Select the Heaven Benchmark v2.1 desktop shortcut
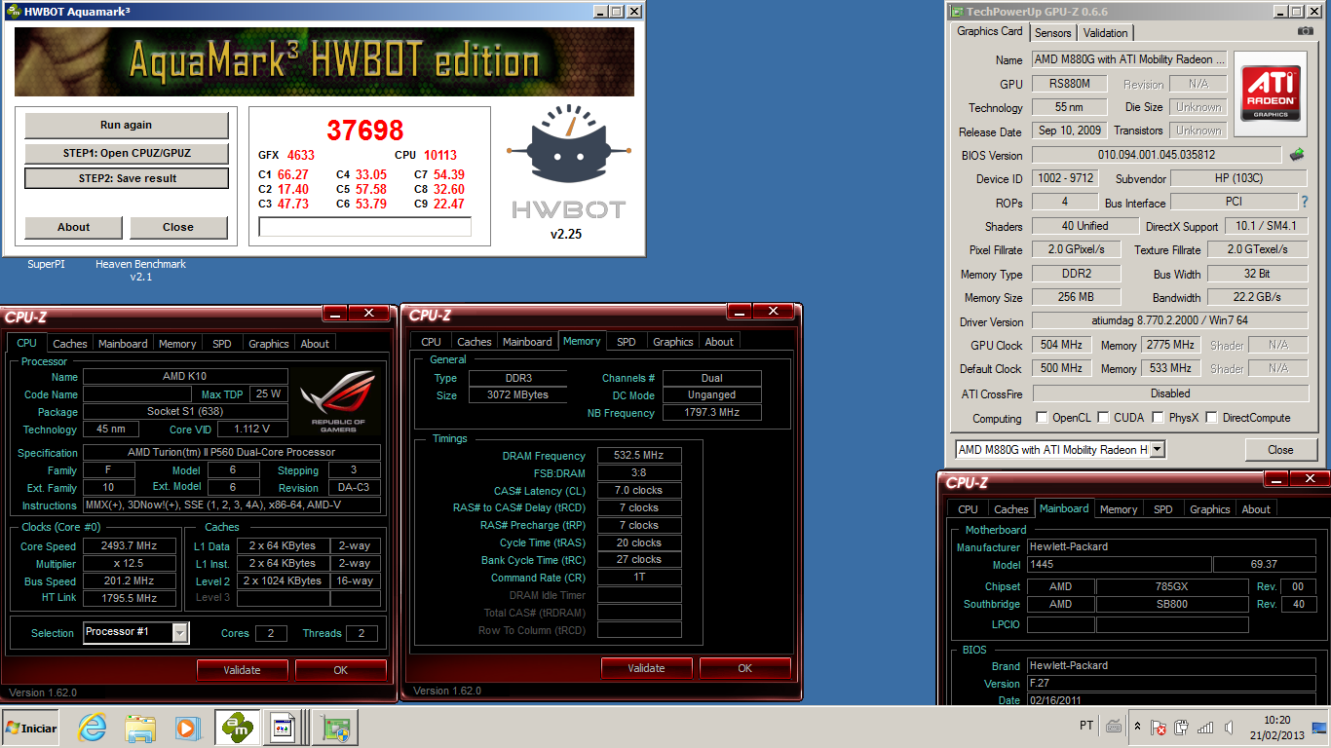Screen dimensions: 1331x748 pyautogui.click(x=140, y=270)
